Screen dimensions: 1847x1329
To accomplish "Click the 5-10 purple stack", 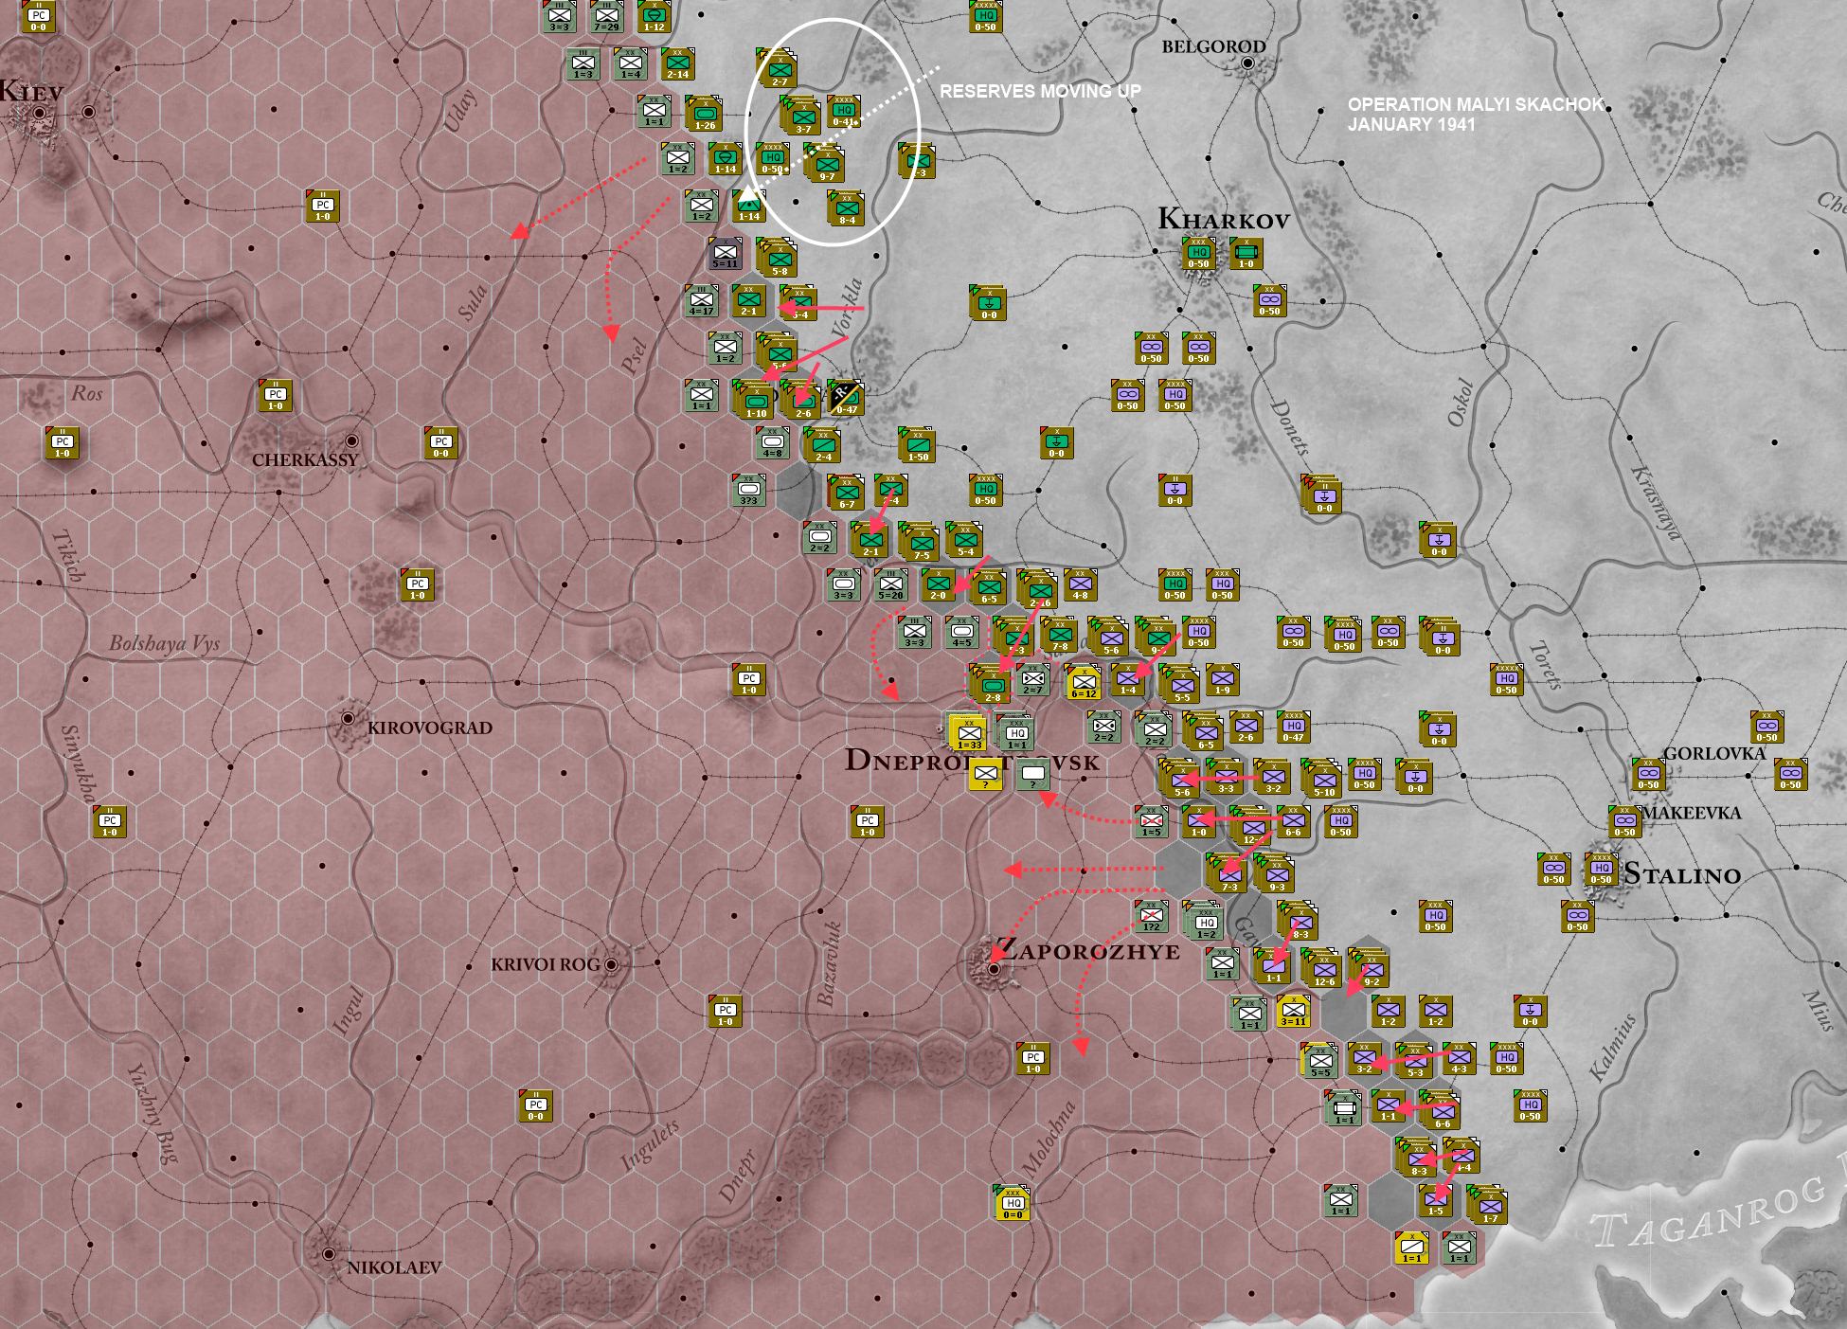I will pyautogui.click(x=1322, y=779).
